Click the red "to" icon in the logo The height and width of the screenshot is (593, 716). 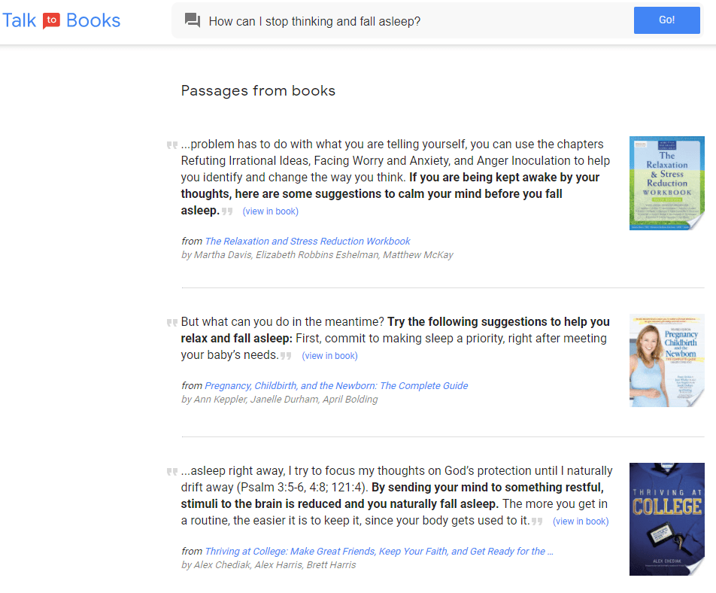pyautogui.click(x=50, y=21)
